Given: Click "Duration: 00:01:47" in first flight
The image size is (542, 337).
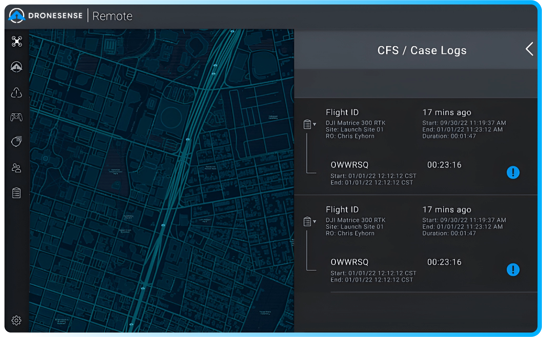Looking at the screenshot, I should (x=449, y=136).
